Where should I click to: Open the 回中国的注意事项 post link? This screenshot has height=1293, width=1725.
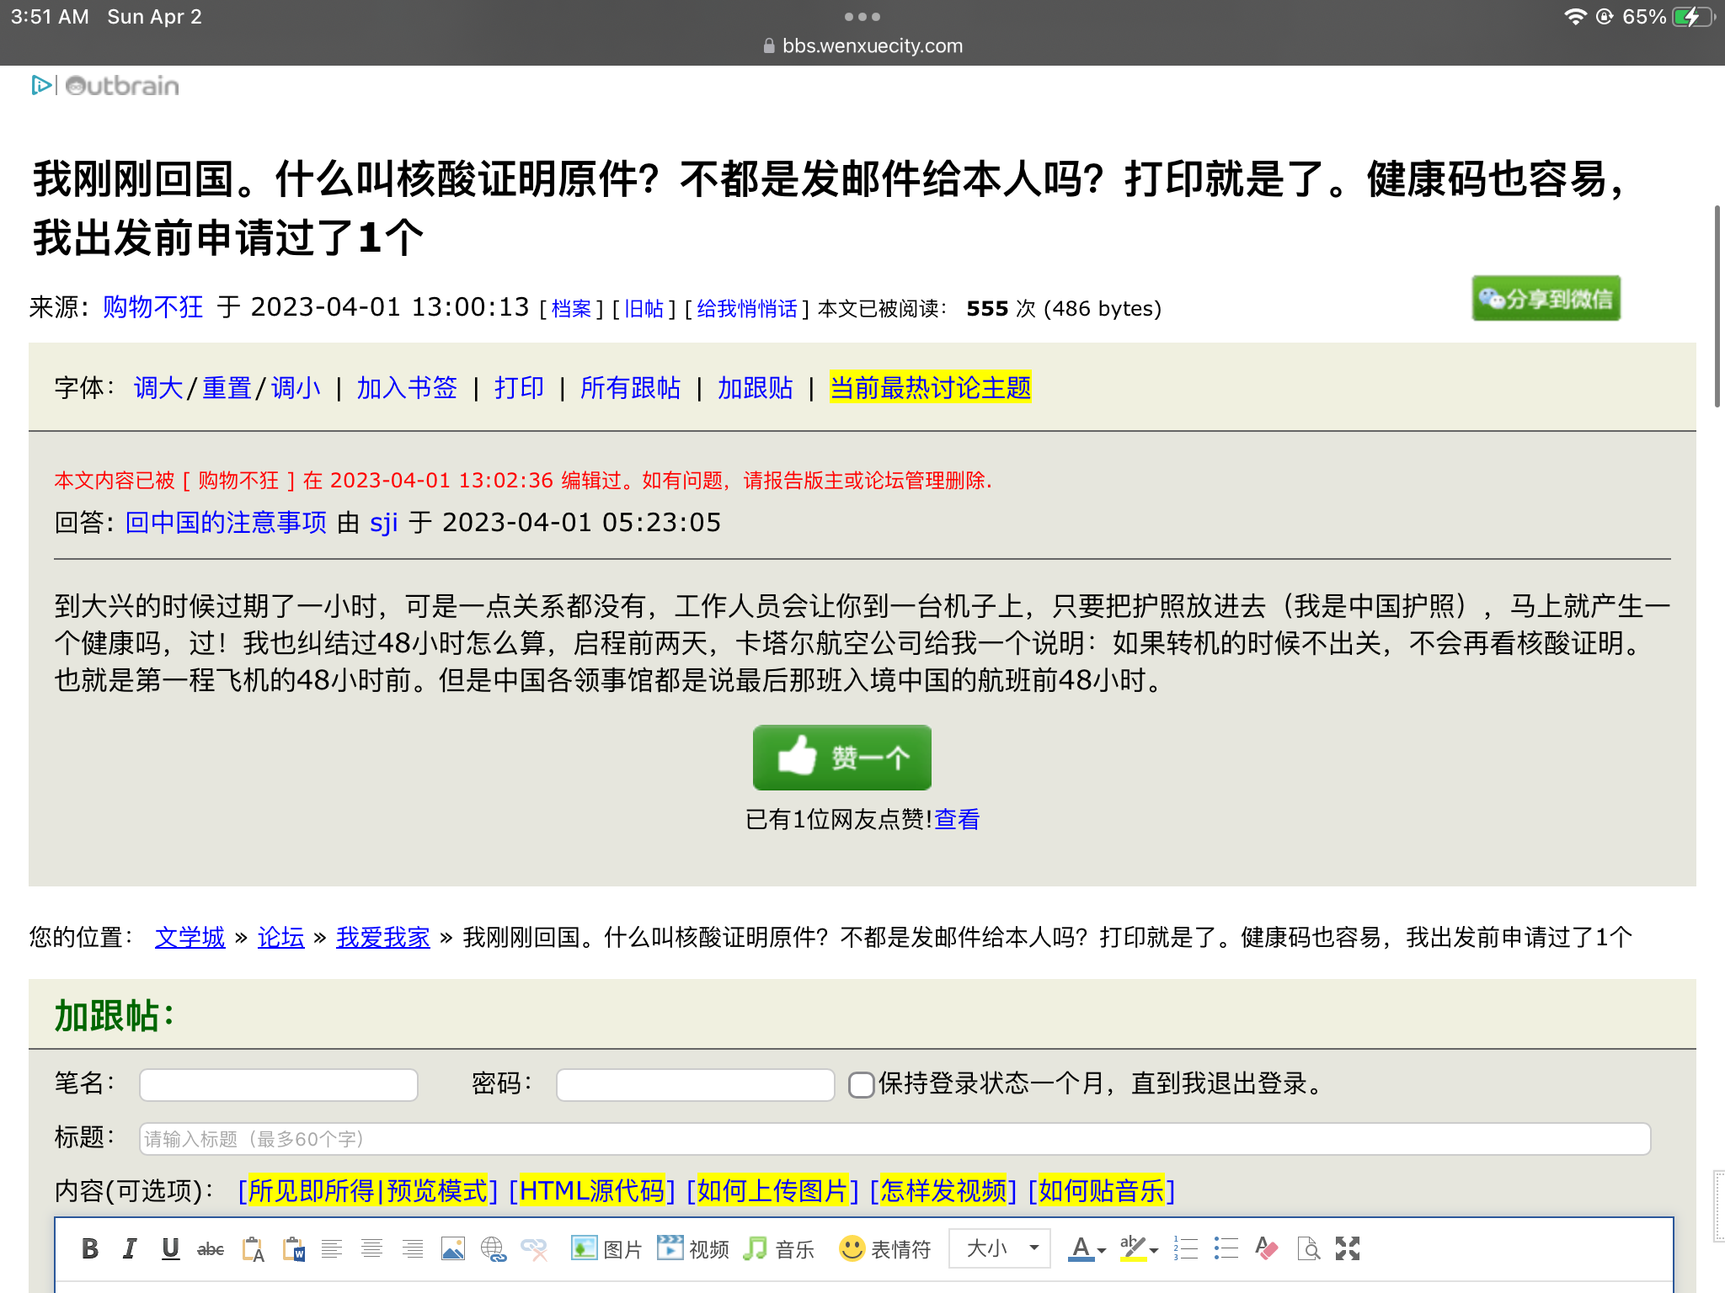pos(226,523)
